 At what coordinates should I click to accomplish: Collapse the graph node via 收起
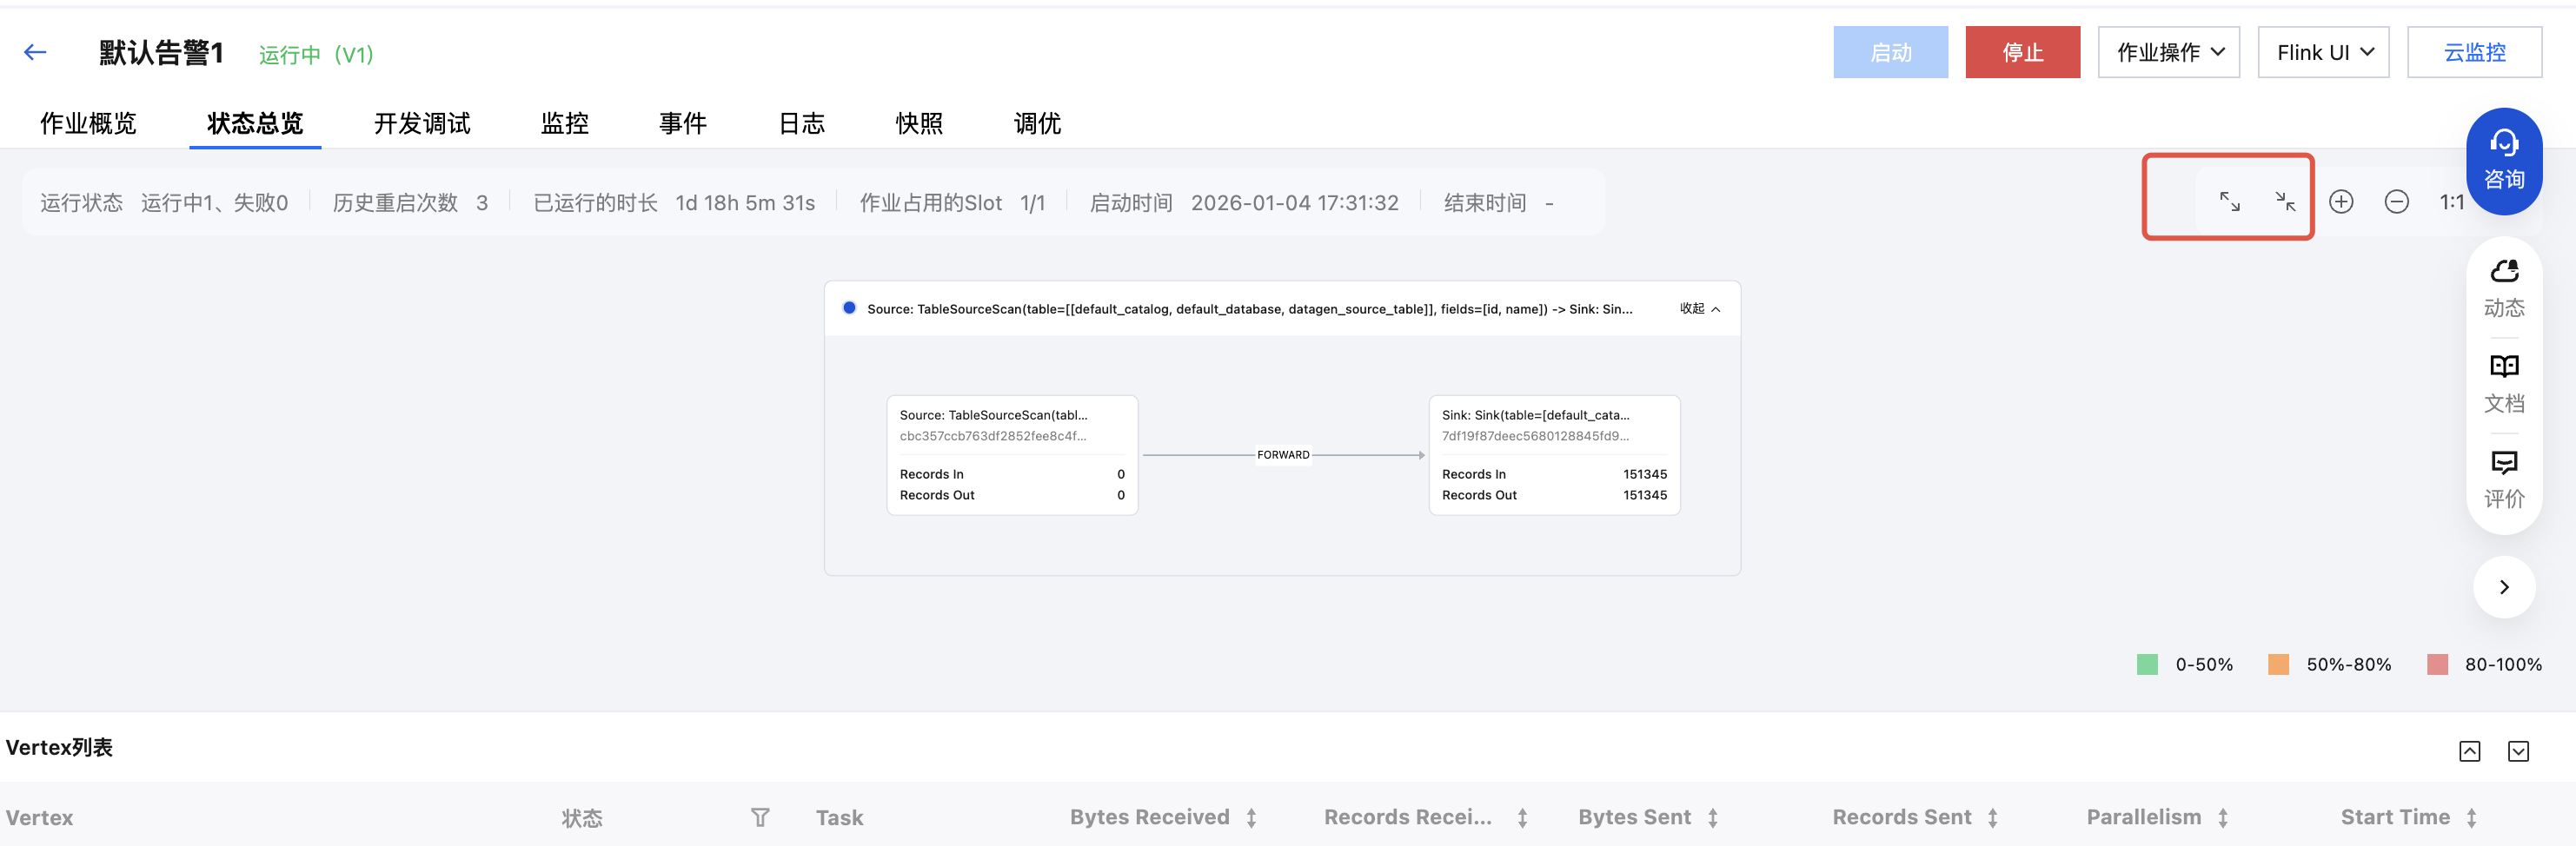[1699, 309]
